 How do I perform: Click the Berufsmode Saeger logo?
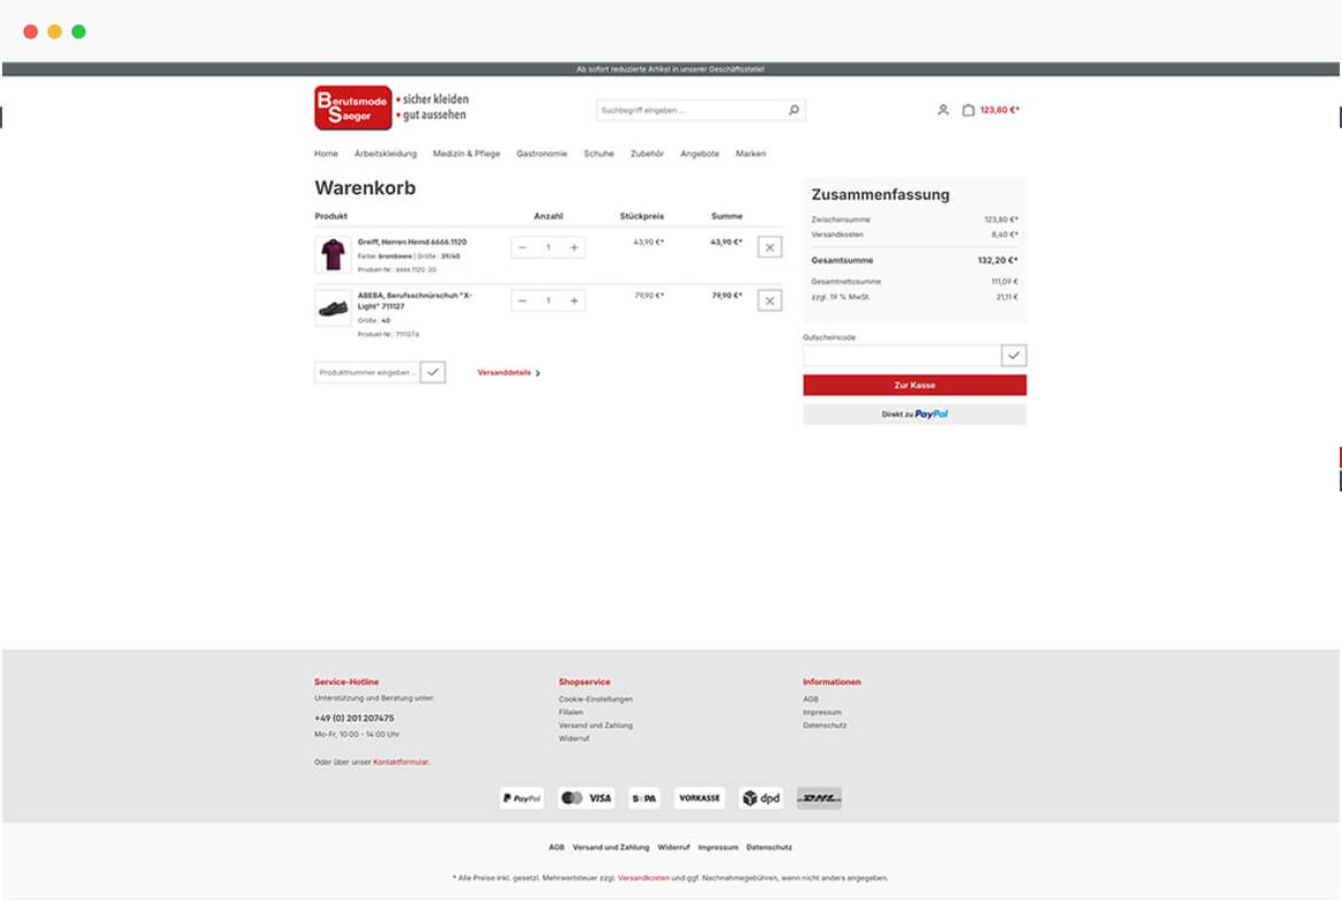click(x=353, y=107)
